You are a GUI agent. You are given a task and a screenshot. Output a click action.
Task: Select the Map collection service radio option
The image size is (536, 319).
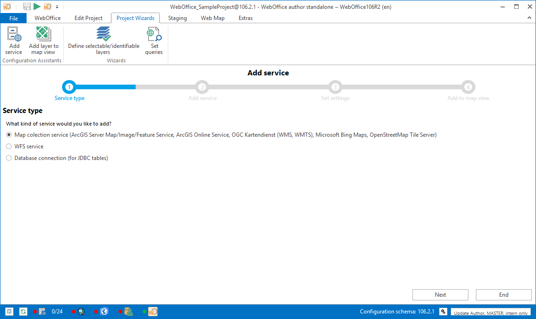click(x=9, y=135)
